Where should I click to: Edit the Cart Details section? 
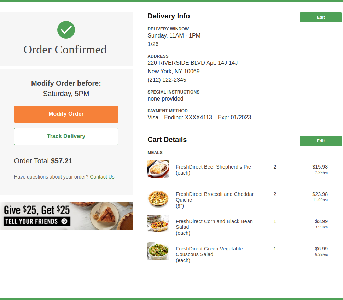point(320,141)
